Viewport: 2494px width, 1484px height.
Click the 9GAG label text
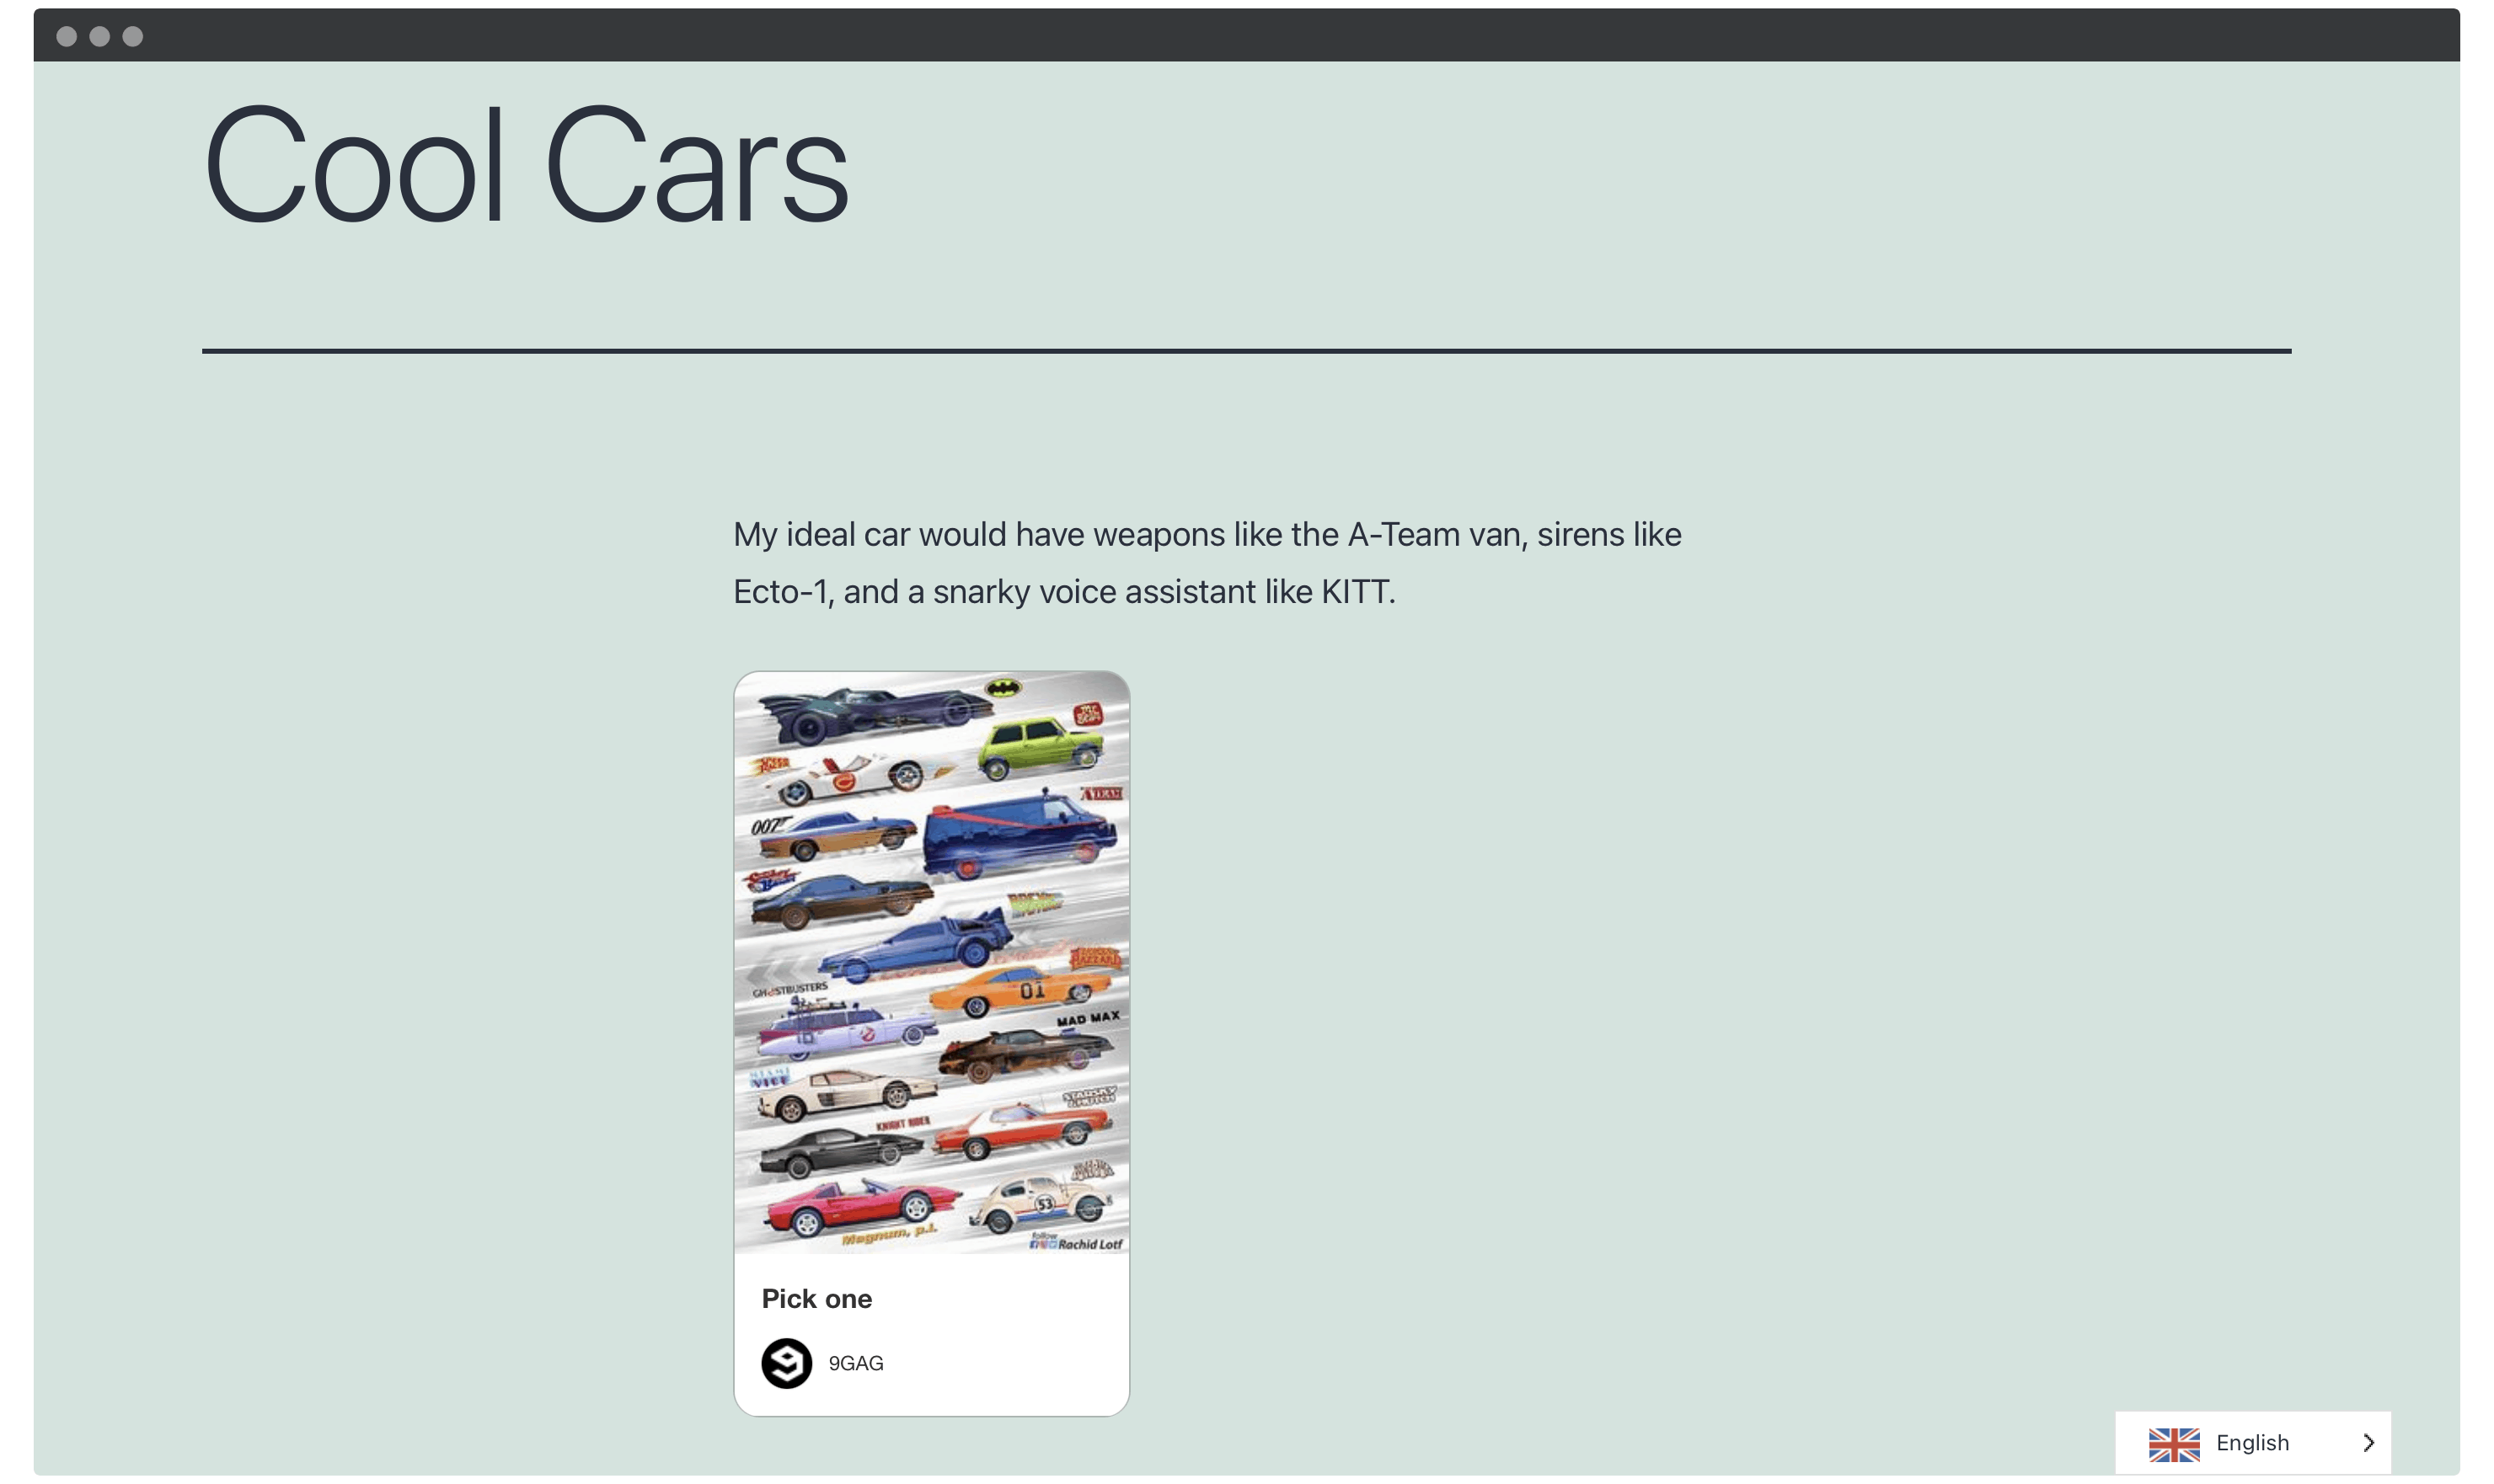855,1362
